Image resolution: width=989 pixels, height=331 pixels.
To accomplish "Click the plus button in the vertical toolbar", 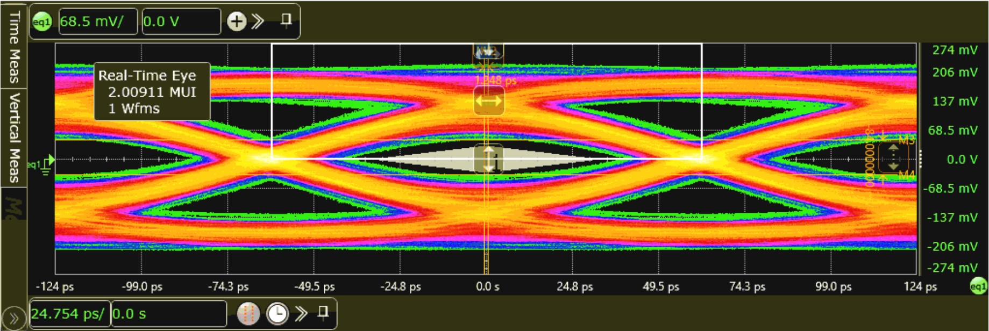I will tap(237, 21).
